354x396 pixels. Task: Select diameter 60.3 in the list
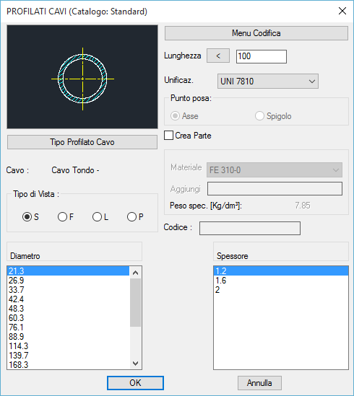tap(69, 318)
